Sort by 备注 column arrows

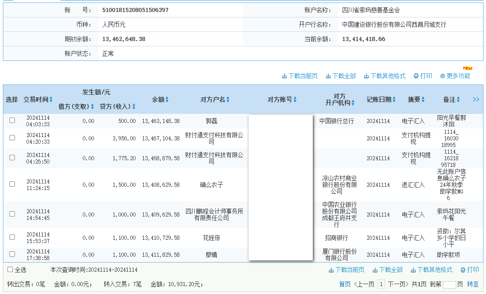[x=458, y=99]
